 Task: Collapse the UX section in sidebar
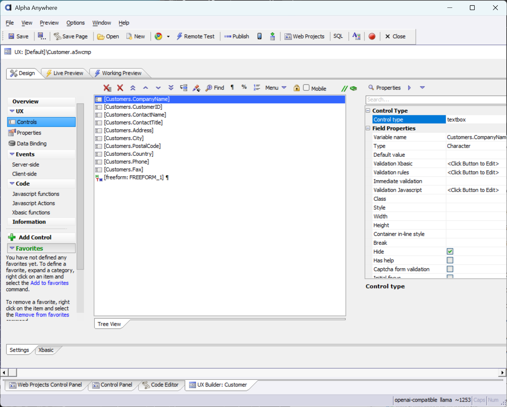tap(12, 111)
